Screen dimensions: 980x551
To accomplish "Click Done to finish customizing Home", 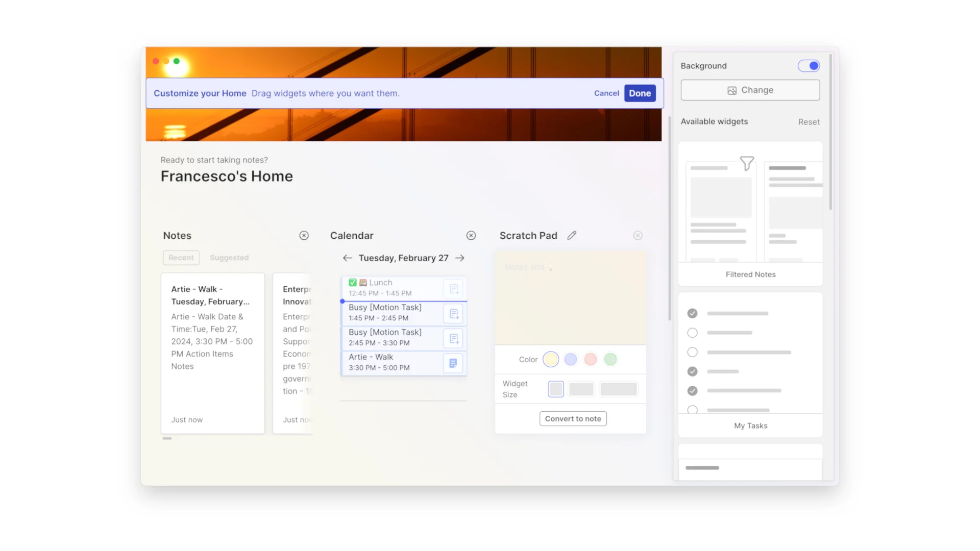I will tap(640, 93).
